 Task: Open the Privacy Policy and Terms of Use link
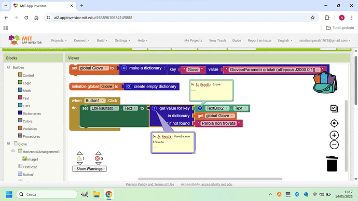pos(150,184)
